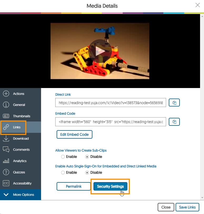Click the Download arrow icon

[x=6, y=138]
